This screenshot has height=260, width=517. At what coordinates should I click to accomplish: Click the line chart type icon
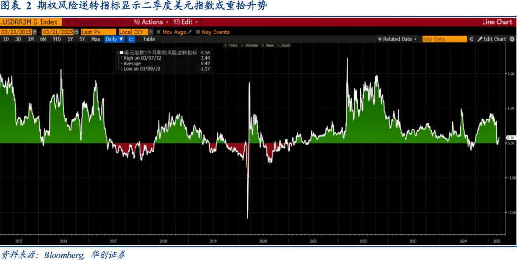tap(131, 39)
